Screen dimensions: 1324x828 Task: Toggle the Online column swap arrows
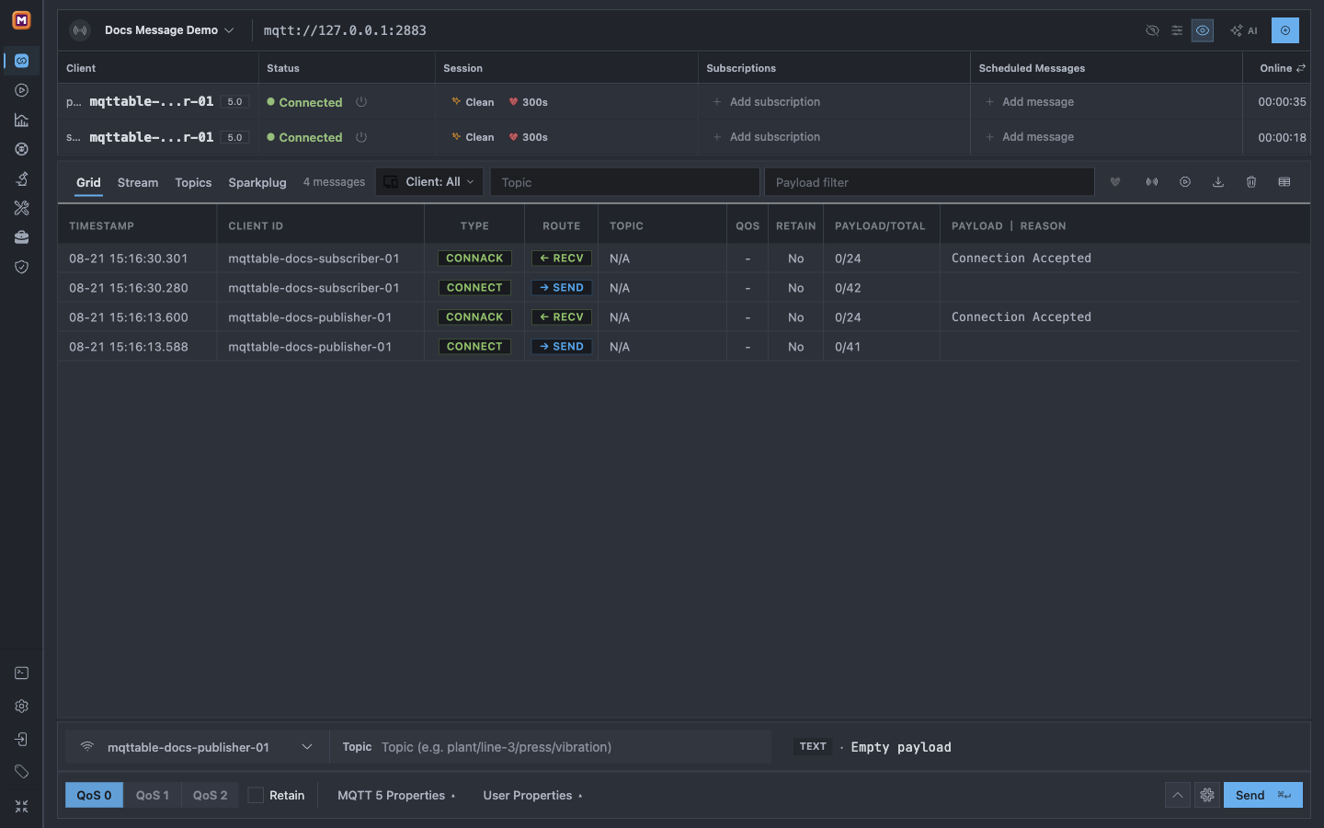pyautogui.click(x=1301, y=68)
